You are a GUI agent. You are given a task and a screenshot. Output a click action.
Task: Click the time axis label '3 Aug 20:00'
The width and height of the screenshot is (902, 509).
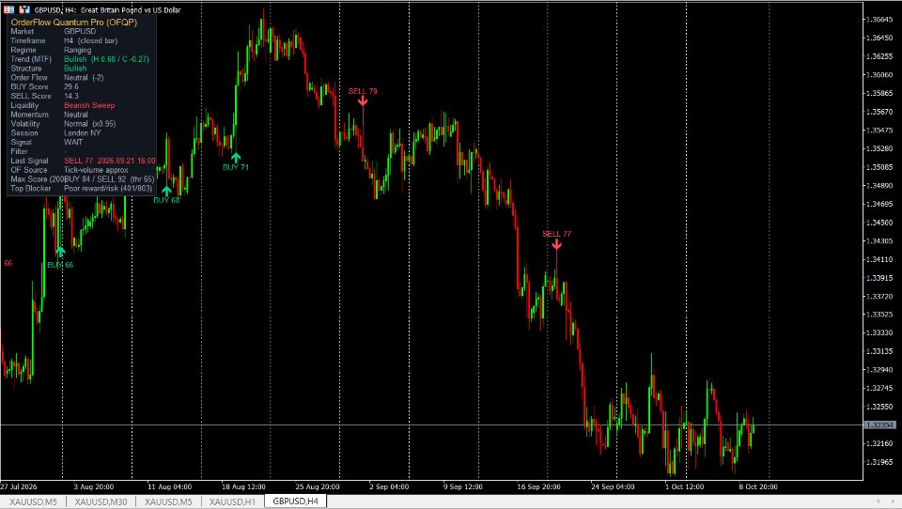94,486
